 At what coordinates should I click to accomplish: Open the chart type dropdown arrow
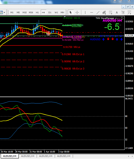(5, 12)
